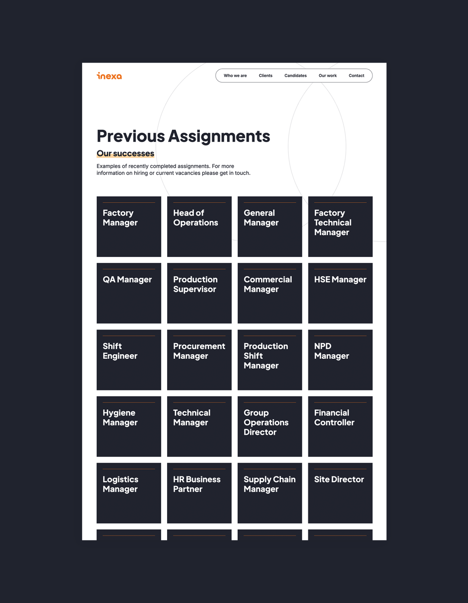Select the Production Shift Manager tile
This screenshot has height=603, width=468.
(270, 360)
